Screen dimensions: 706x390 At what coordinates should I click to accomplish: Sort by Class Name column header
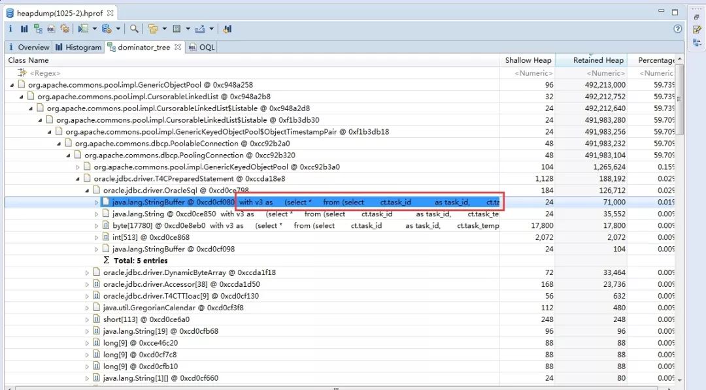click(252, 60)
